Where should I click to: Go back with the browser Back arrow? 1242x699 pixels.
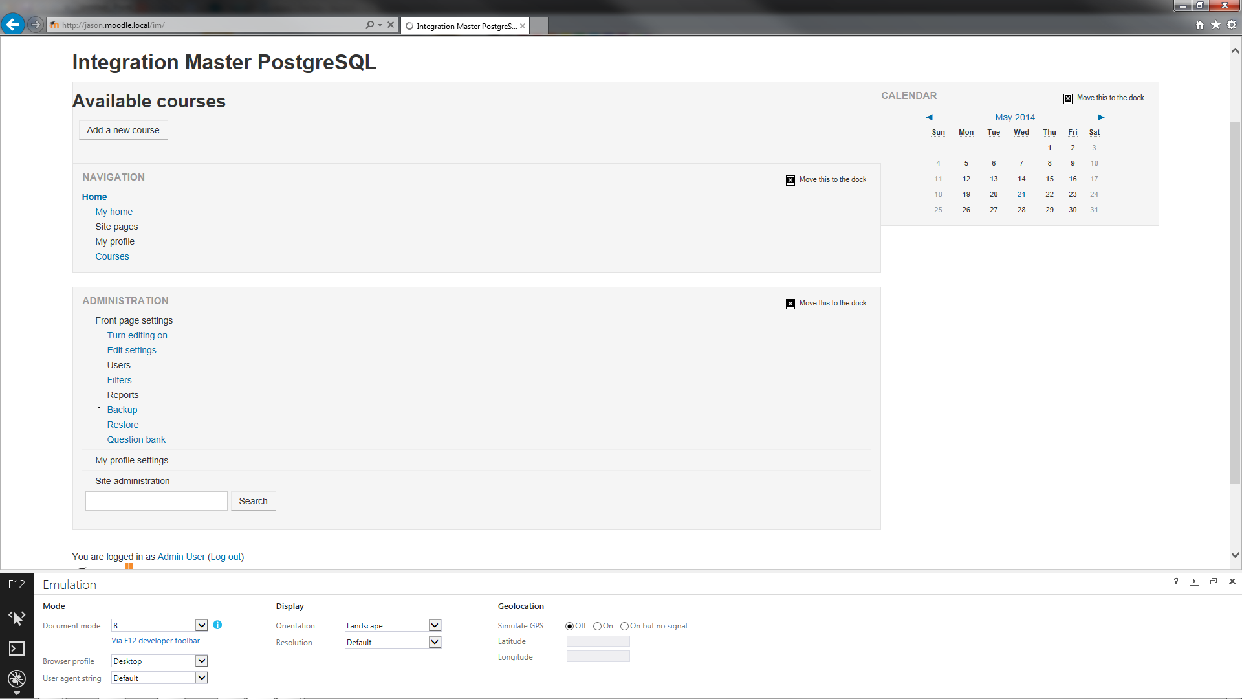12,25
